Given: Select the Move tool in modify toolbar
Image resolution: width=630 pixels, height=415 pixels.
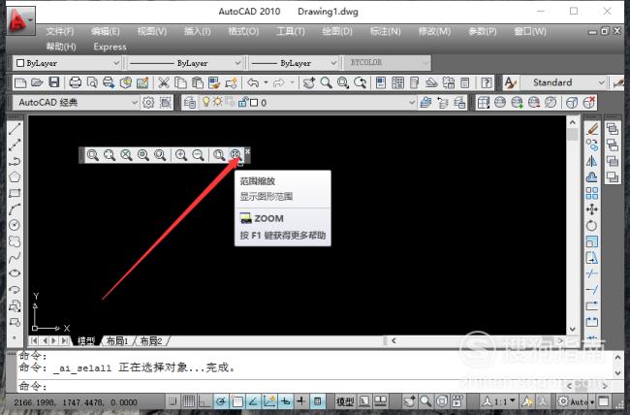Looking at the screenshot, I should (x=592, y=209).
